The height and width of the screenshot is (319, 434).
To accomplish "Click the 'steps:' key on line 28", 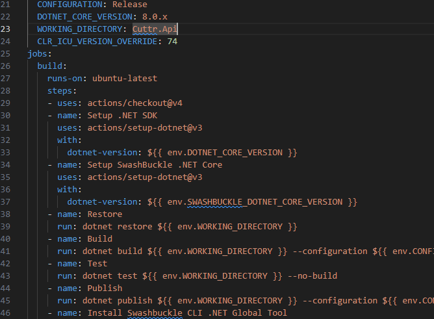I will [x=62, y=91].
